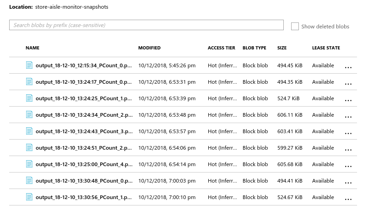Sort blobs by the Lease State column header
Screen dimensions: 368x216
326,48
